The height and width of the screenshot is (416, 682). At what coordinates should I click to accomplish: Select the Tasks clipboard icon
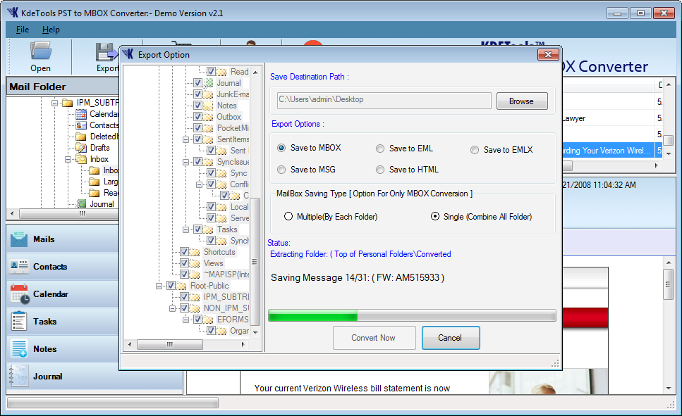coord(19,322)
